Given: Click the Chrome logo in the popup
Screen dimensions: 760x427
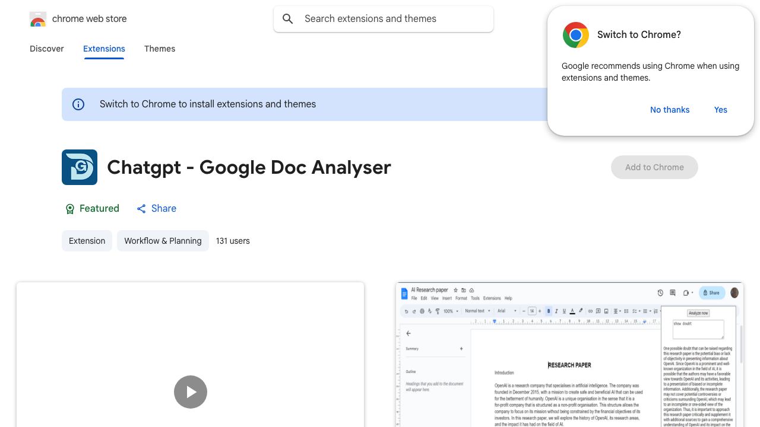Looking at the screenshot, I should [576, 35].
